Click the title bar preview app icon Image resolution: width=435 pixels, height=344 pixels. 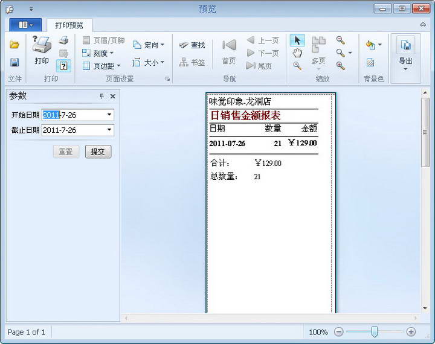pyautogui.click(x=10, y=10)
